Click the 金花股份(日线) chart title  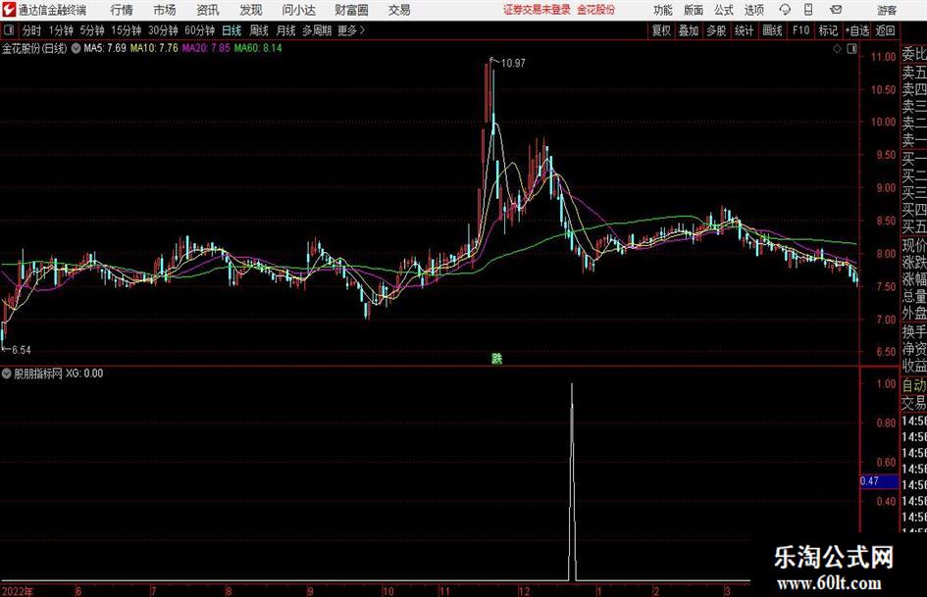click(x=34, y=48)
